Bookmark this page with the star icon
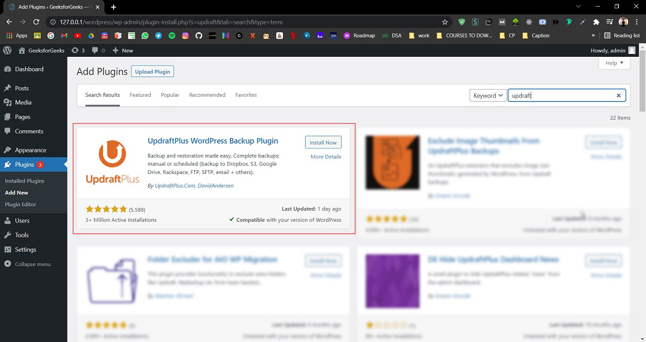 click(x=445, y=22)
